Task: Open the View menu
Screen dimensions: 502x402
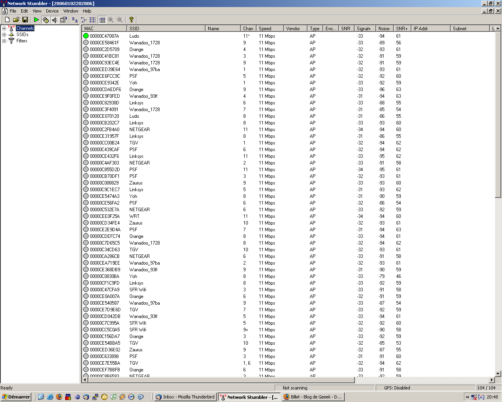Action: click(x=37, y=11)
